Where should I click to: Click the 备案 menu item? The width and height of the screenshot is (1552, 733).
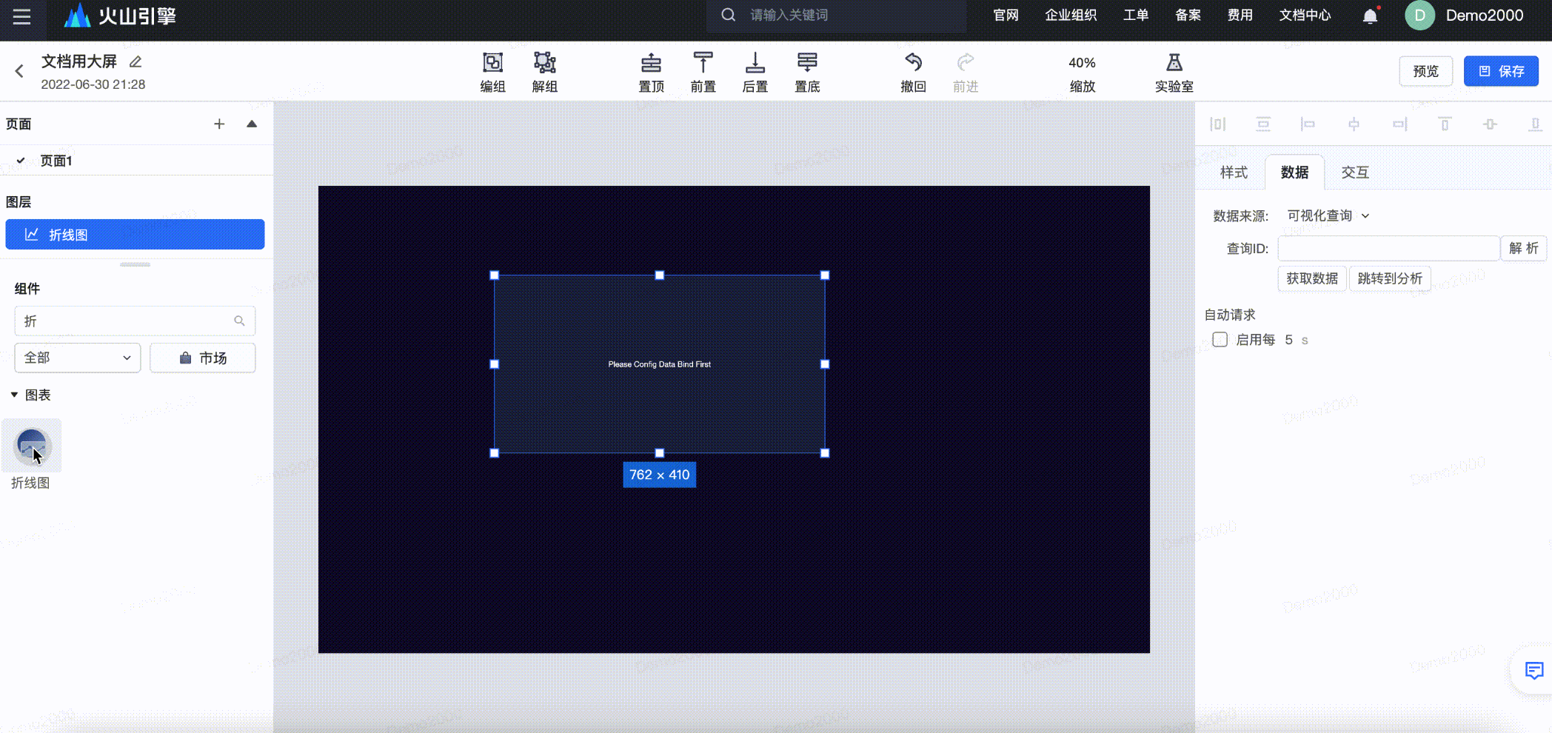(1188, 16)
